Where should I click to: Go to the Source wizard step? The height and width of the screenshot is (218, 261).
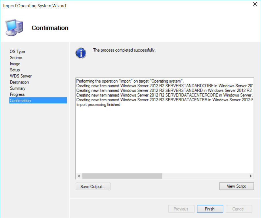(16, 58)
